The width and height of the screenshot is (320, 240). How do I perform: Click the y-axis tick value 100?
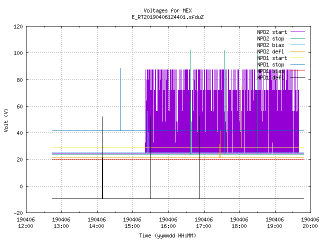click(18, 53)
